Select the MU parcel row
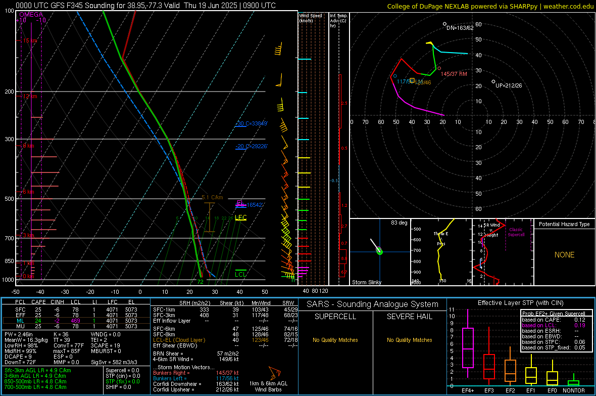The image size is (596, 396). pyautogui.click(x=75, y=326)
